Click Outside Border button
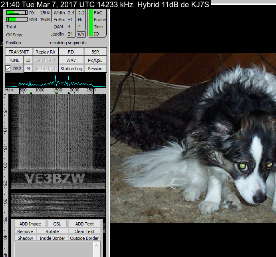276x257 pixels. (85, 238)
